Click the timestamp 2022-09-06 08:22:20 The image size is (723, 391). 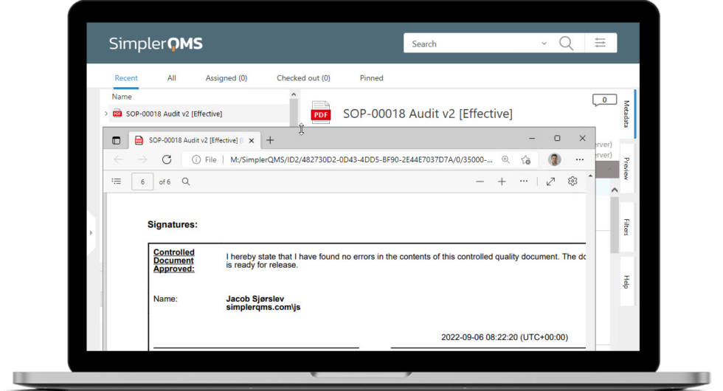pos(505,337)
